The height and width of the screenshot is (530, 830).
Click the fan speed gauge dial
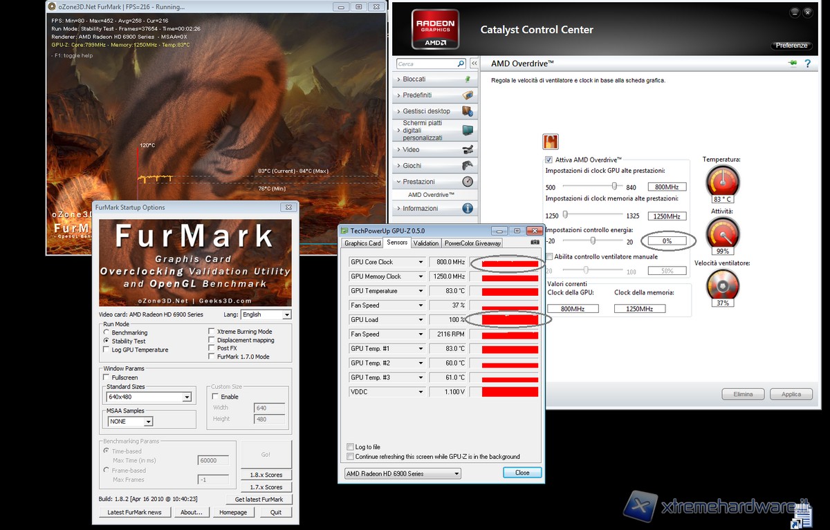[x=723, y=285]
